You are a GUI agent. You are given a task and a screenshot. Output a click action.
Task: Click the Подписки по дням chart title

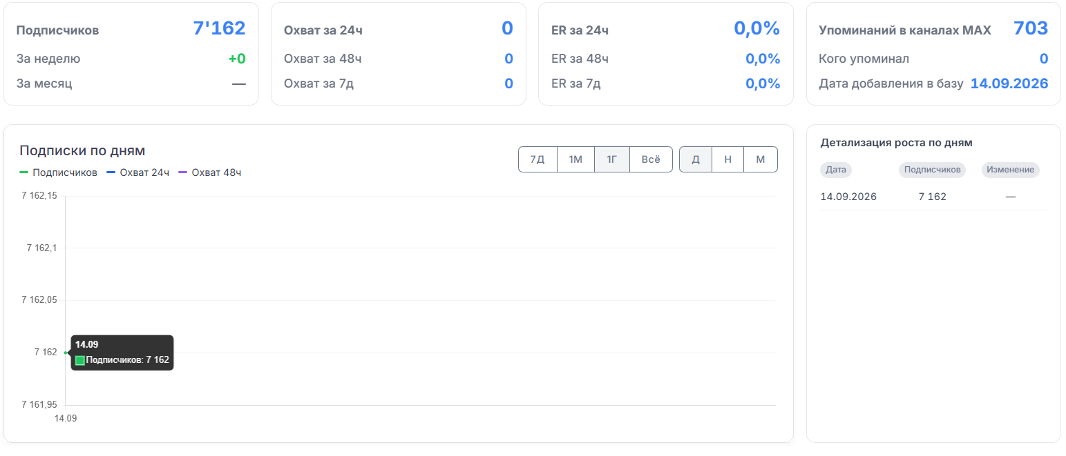pos(82,150)
